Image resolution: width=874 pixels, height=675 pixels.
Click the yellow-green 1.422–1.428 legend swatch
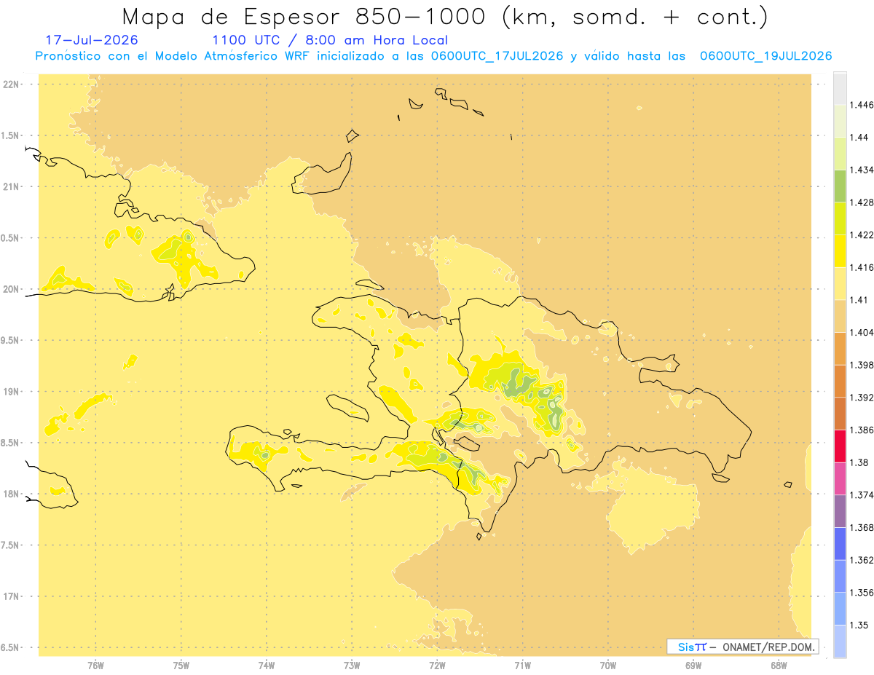pos(840,218)
